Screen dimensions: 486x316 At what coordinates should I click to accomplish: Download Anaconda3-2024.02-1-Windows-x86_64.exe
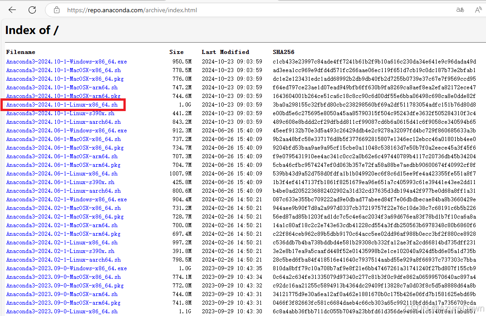[x=66, y=199]
